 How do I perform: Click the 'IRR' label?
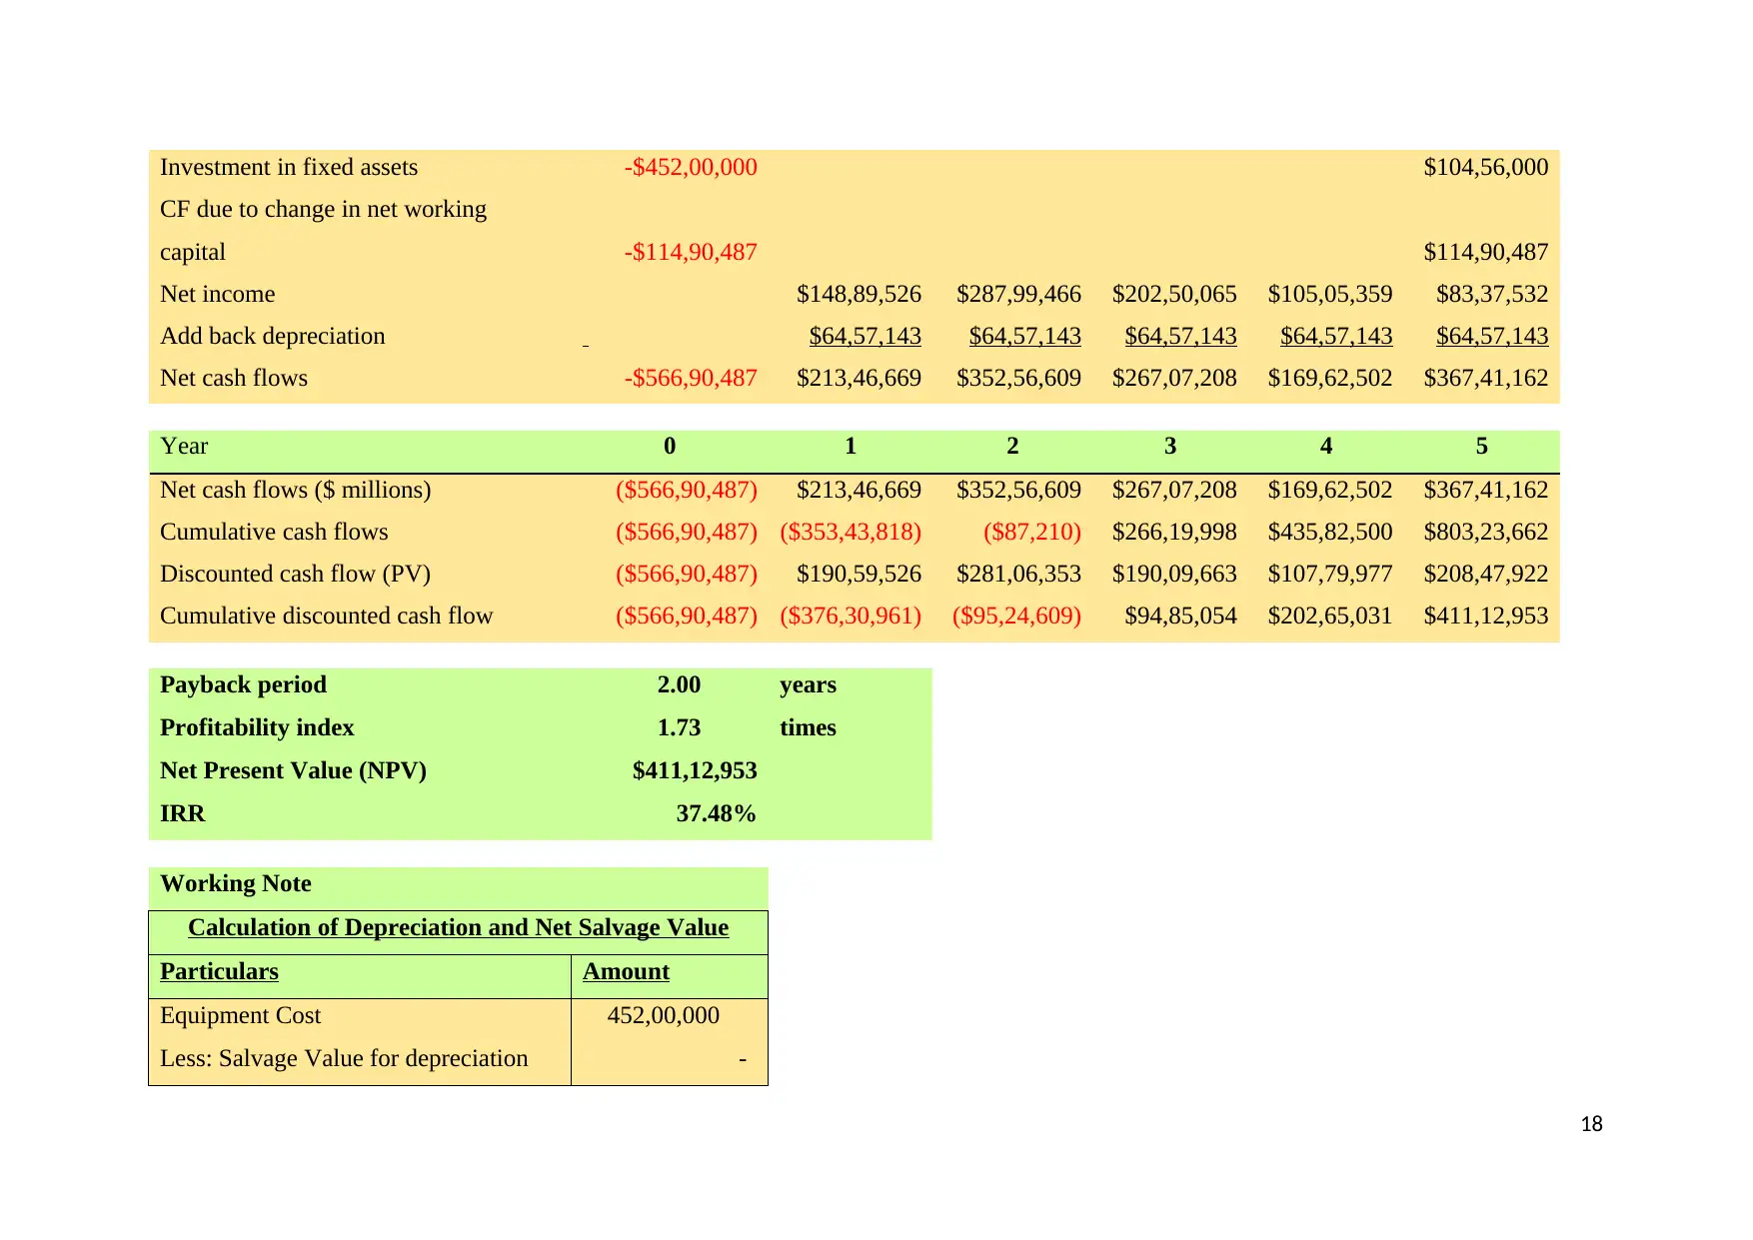pos(182,813)
